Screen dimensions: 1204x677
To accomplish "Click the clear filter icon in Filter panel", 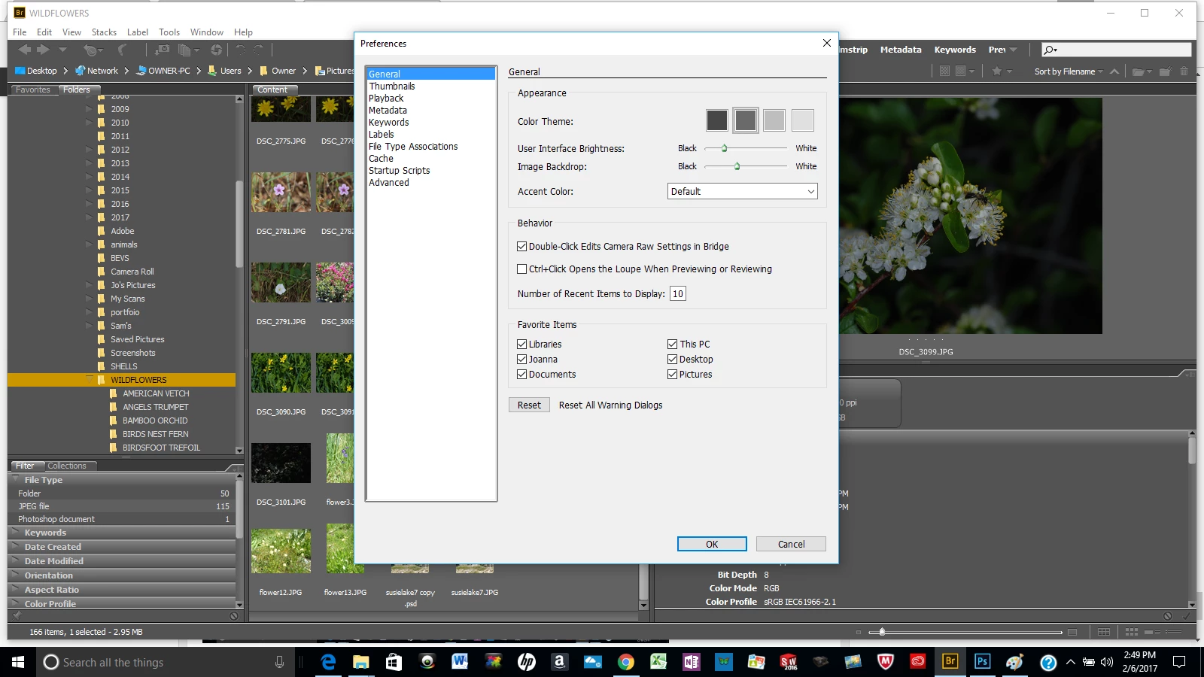I will (234, 616).
